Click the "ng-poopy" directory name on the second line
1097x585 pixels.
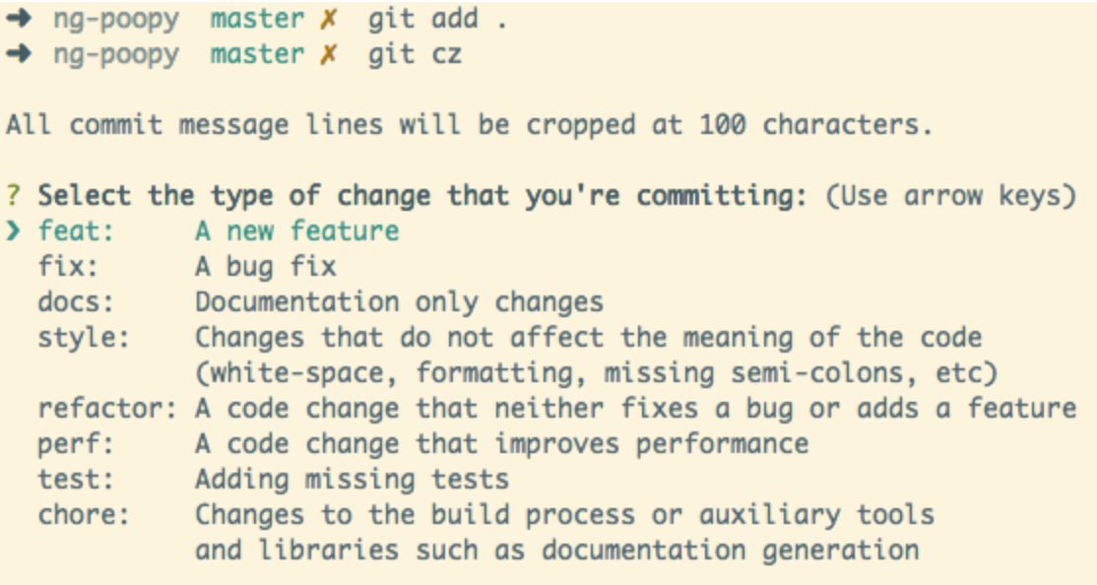[116, 55]
